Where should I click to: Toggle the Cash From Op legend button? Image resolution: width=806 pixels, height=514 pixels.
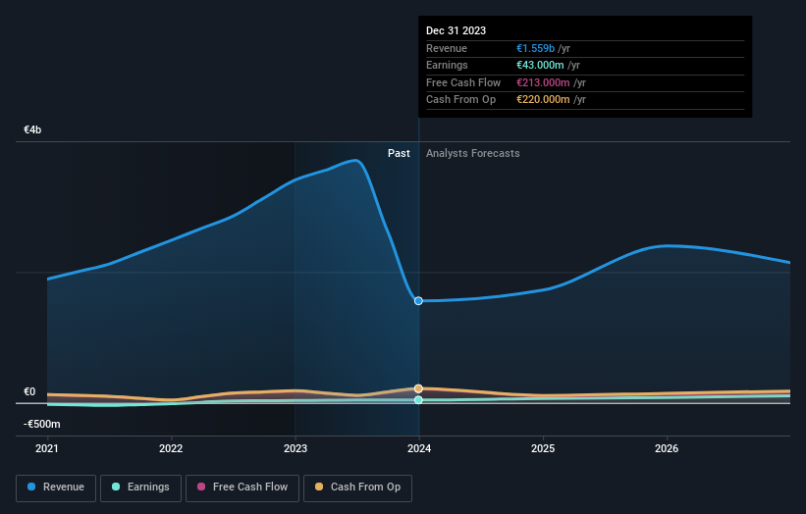(357, 488)
